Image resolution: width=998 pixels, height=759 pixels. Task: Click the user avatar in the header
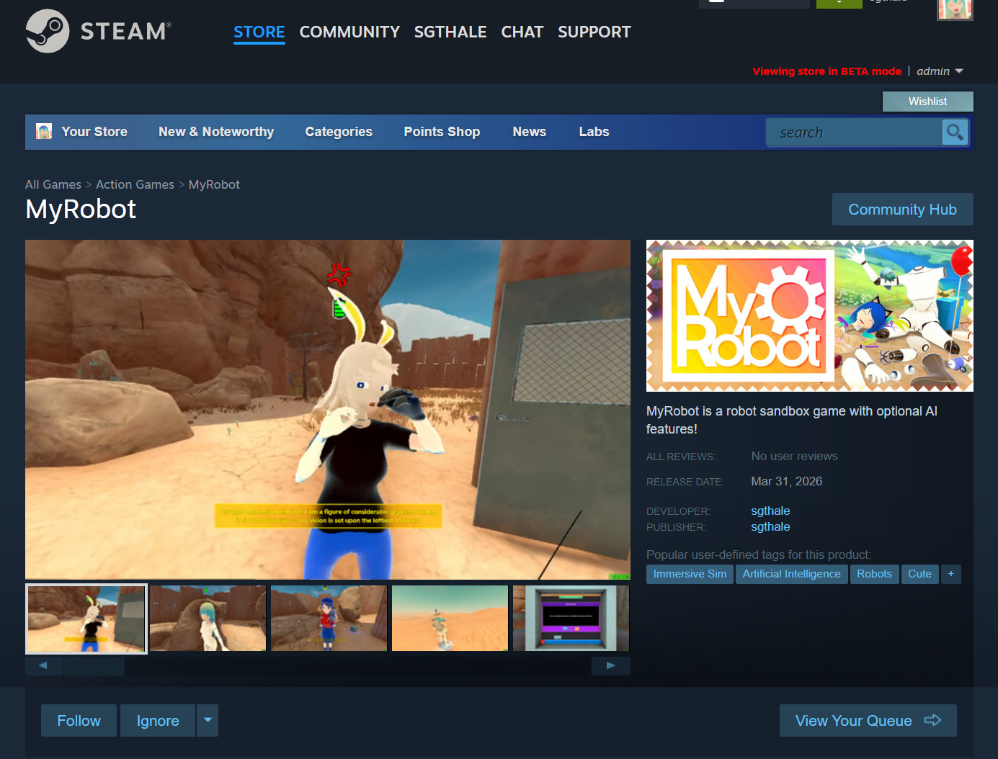tap(955, 9)
